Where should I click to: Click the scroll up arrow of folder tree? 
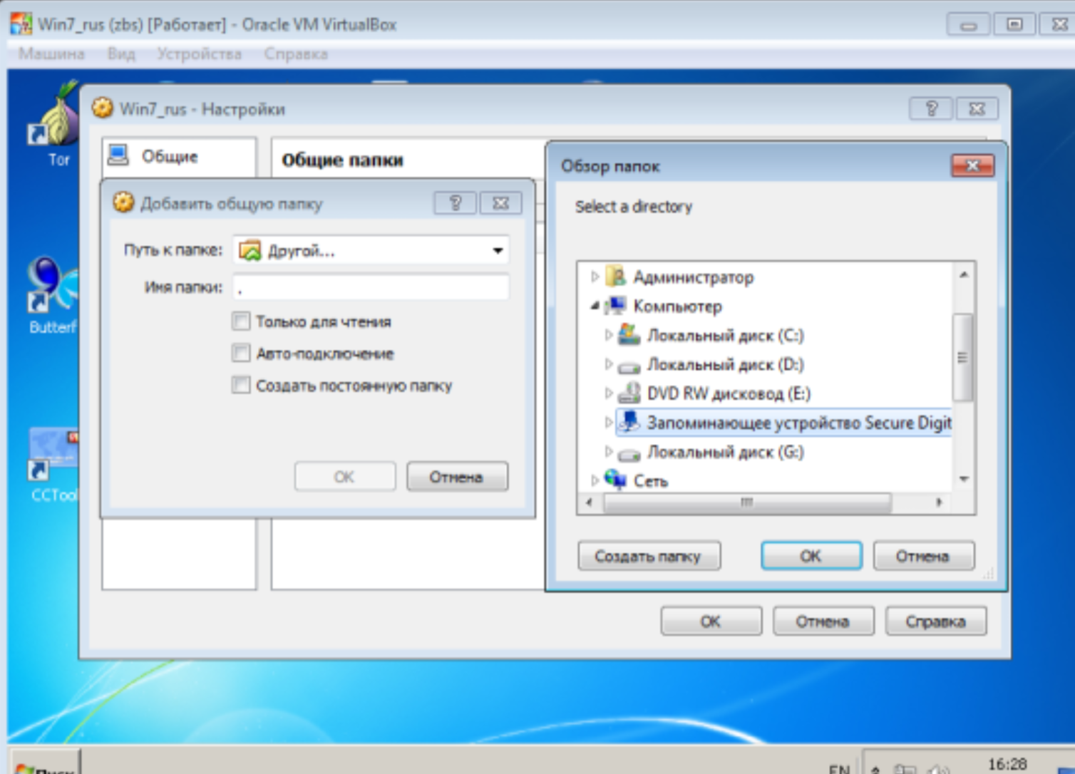click(963, 275)
